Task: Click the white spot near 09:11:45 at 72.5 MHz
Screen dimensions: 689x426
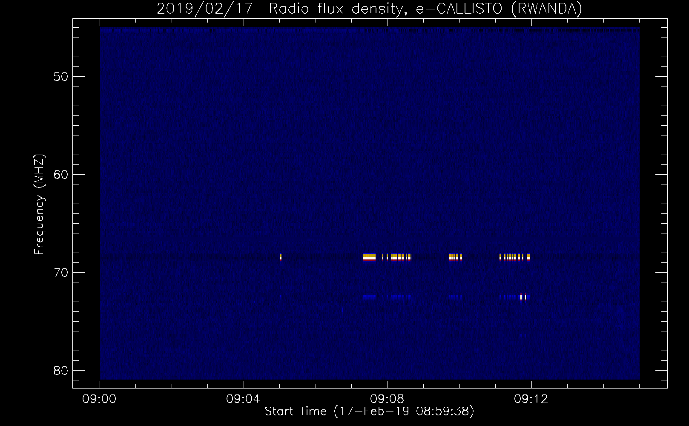Action: tap(521, 297)
